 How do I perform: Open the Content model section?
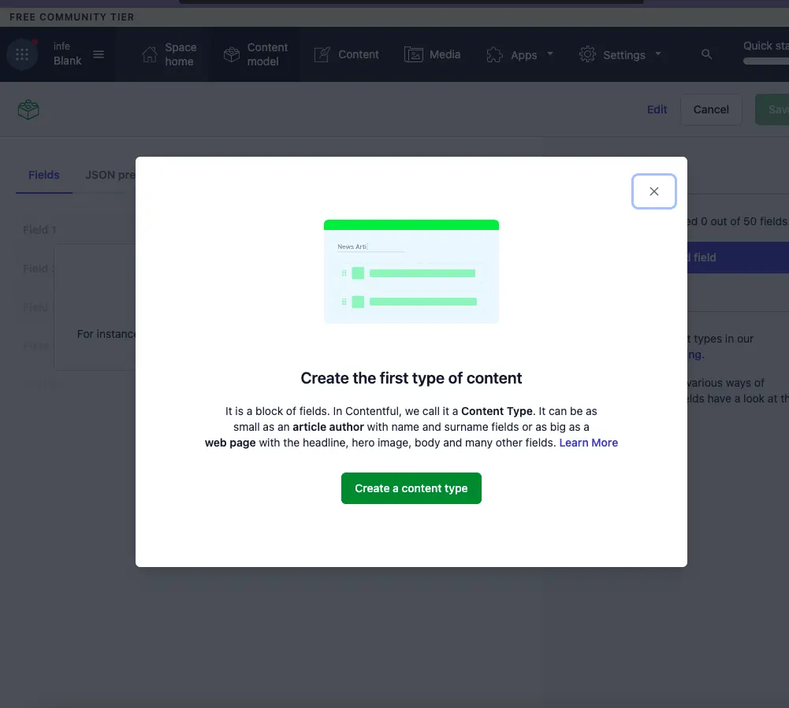pyautogui.click(x=255, y=54)
